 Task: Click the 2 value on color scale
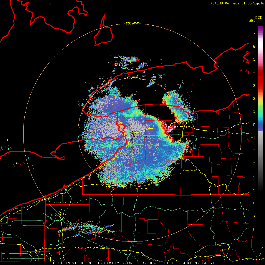point(254,99)
